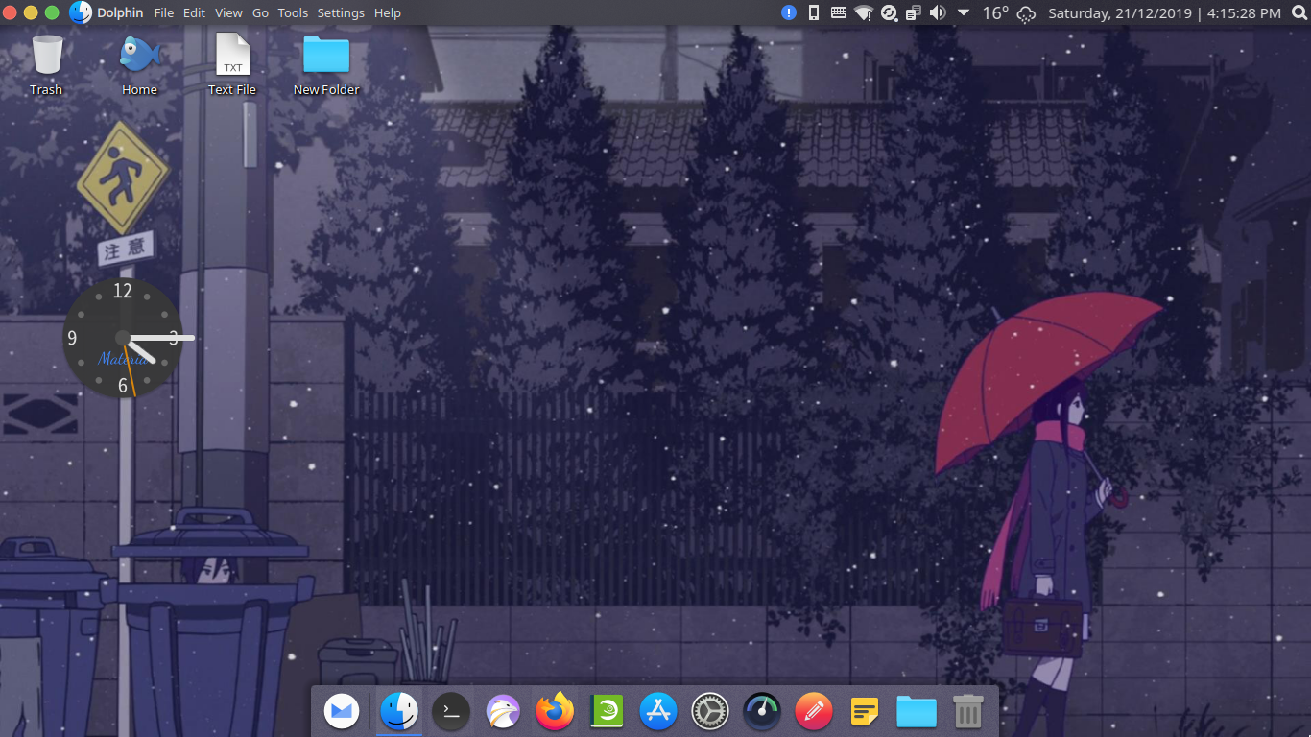Screen dimensions: 1311x737
Task: Open the Go menu
Action: (x=260, y=12)
